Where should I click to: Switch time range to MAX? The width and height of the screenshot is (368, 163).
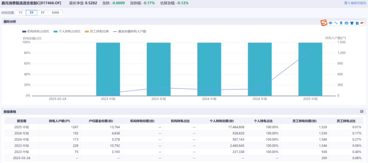coord(55,13)
